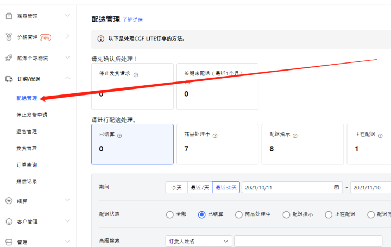Expand the 管理 menu chevron
Image resolution: width=391 pixels, height=247 pixels.
[67, 242]
